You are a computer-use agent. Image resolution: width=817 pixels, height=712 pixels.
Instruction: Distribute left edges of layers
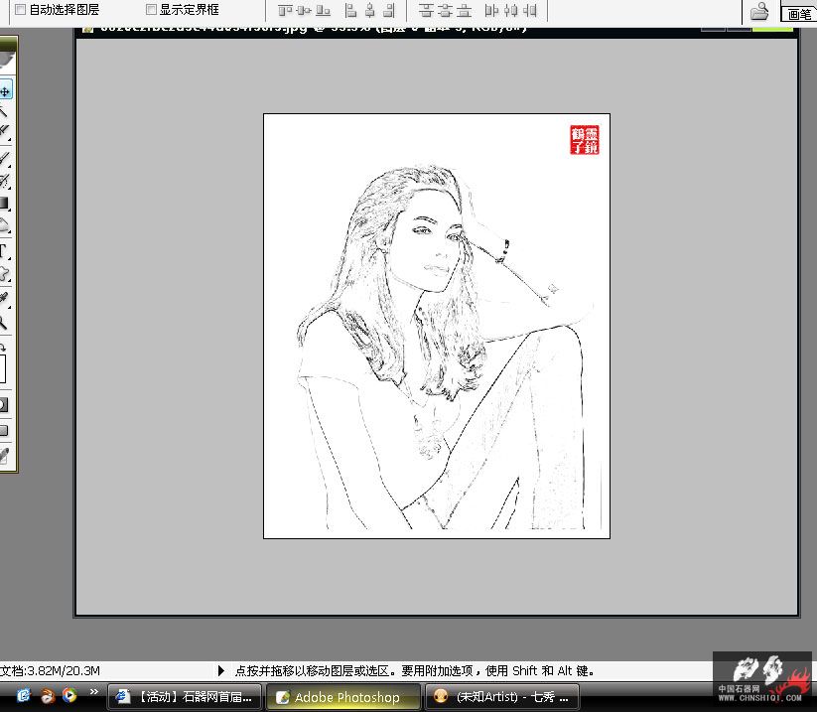491,10
